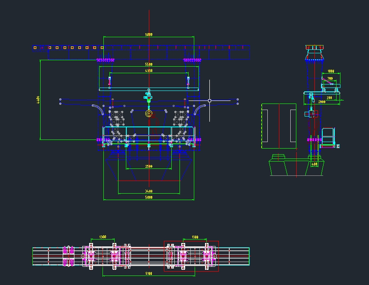The height and width of the screenshot is (285, 369).
Task: Pick the 2000 dimension label
Action: coord(322,102)
